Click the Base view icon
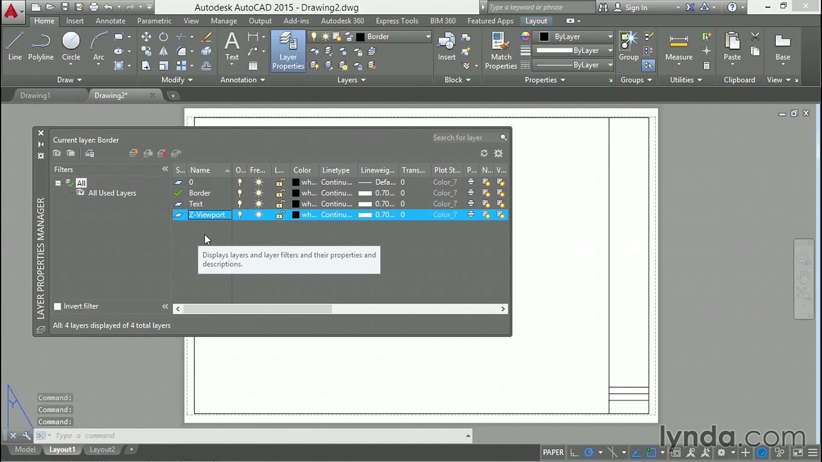This screenshot has width=822, height=462. point(782,47)
